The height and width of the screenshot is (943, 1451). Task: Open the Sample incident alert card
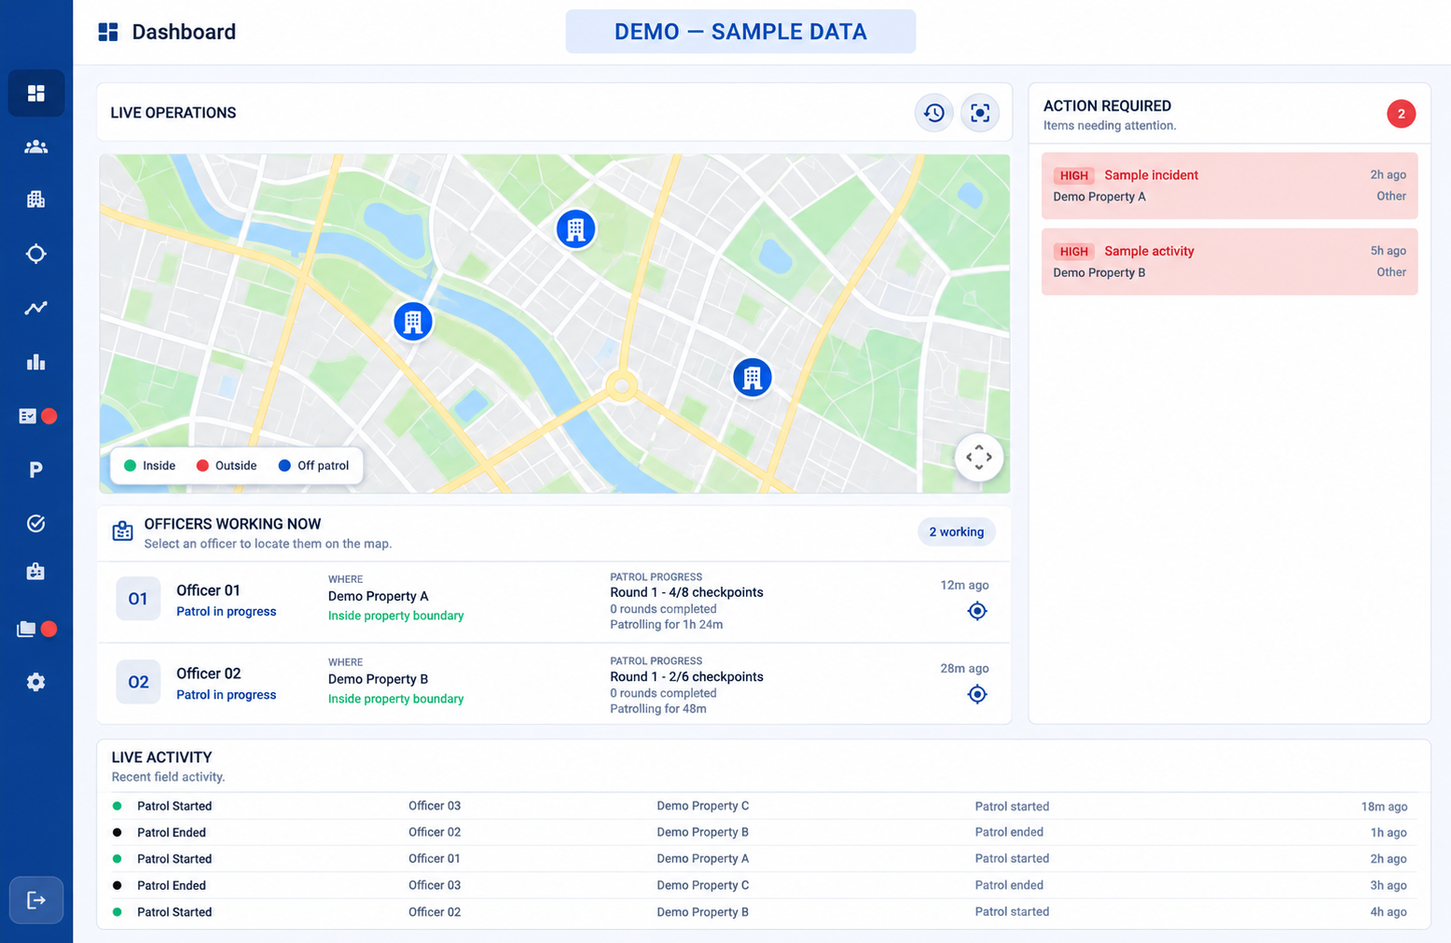click(1229, 186)
